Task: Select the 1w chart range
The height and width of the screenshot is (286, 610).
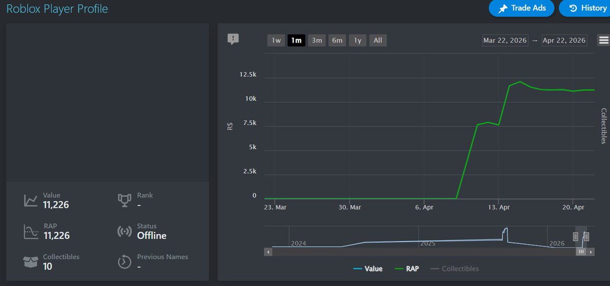Action: pos(276,40)
